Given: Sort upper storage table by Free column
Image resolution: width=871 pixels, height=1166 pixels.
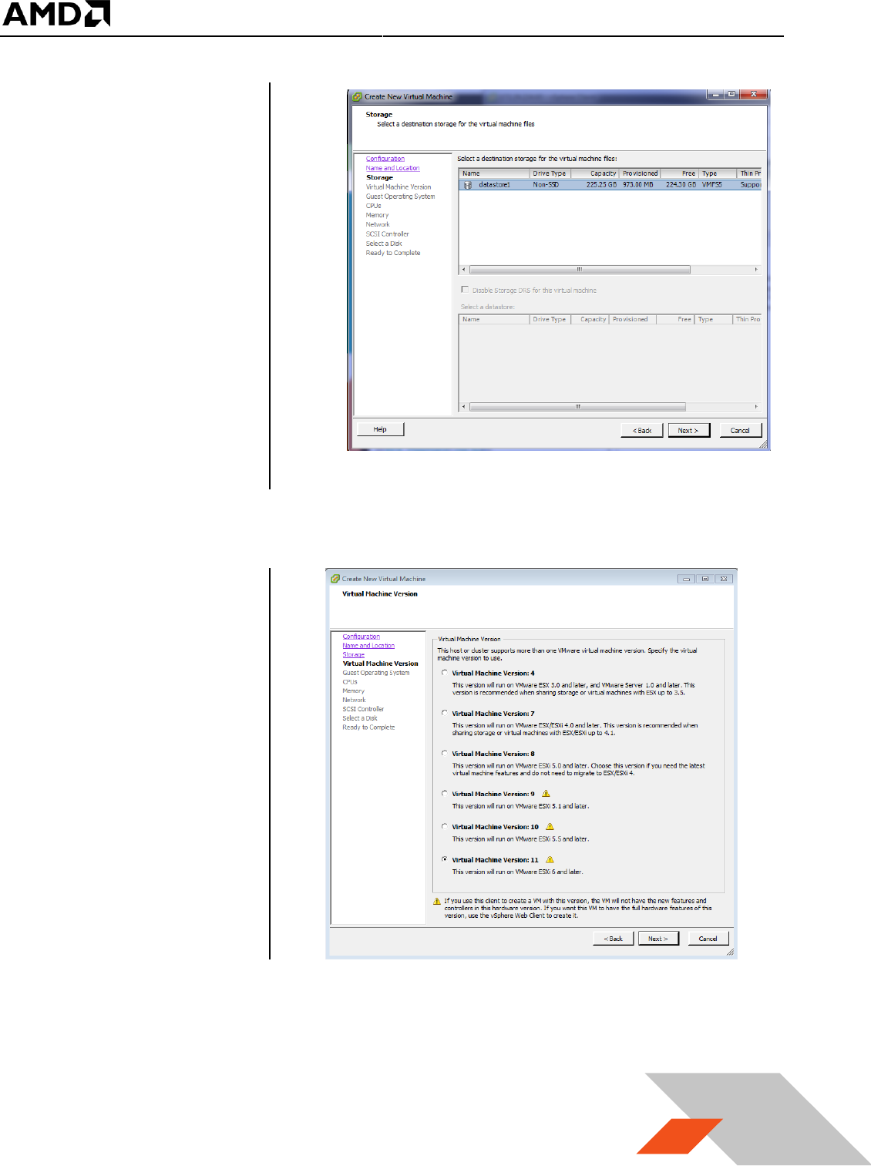Looking at the screenshot, I should point(679,173).
